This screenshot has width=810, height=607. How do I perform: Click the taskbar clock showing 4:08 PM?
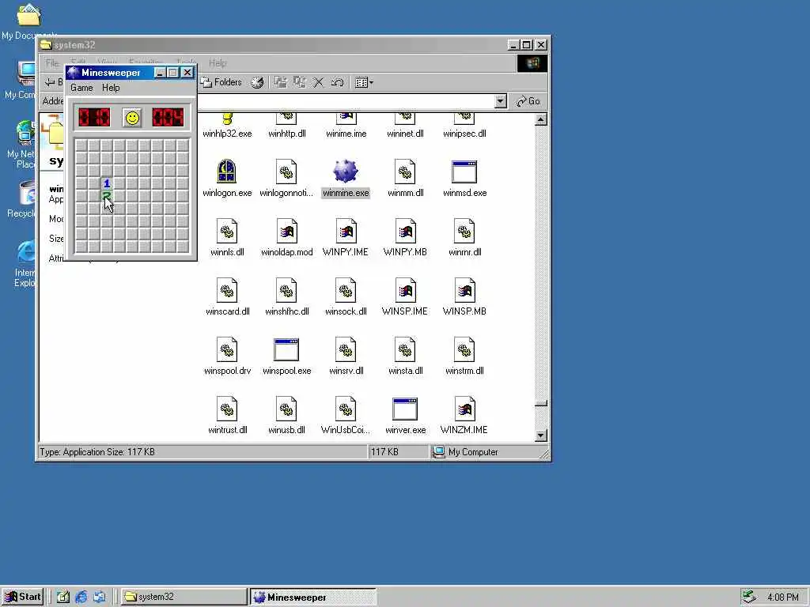pos(782,598)
